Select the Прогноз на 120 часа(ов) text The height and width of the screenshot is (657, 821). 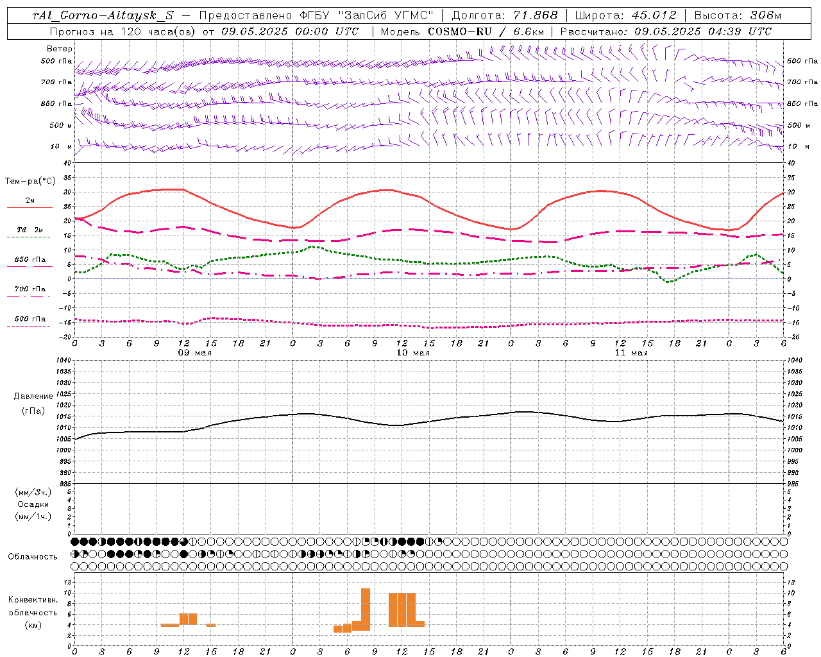click(x=123, y=31)
